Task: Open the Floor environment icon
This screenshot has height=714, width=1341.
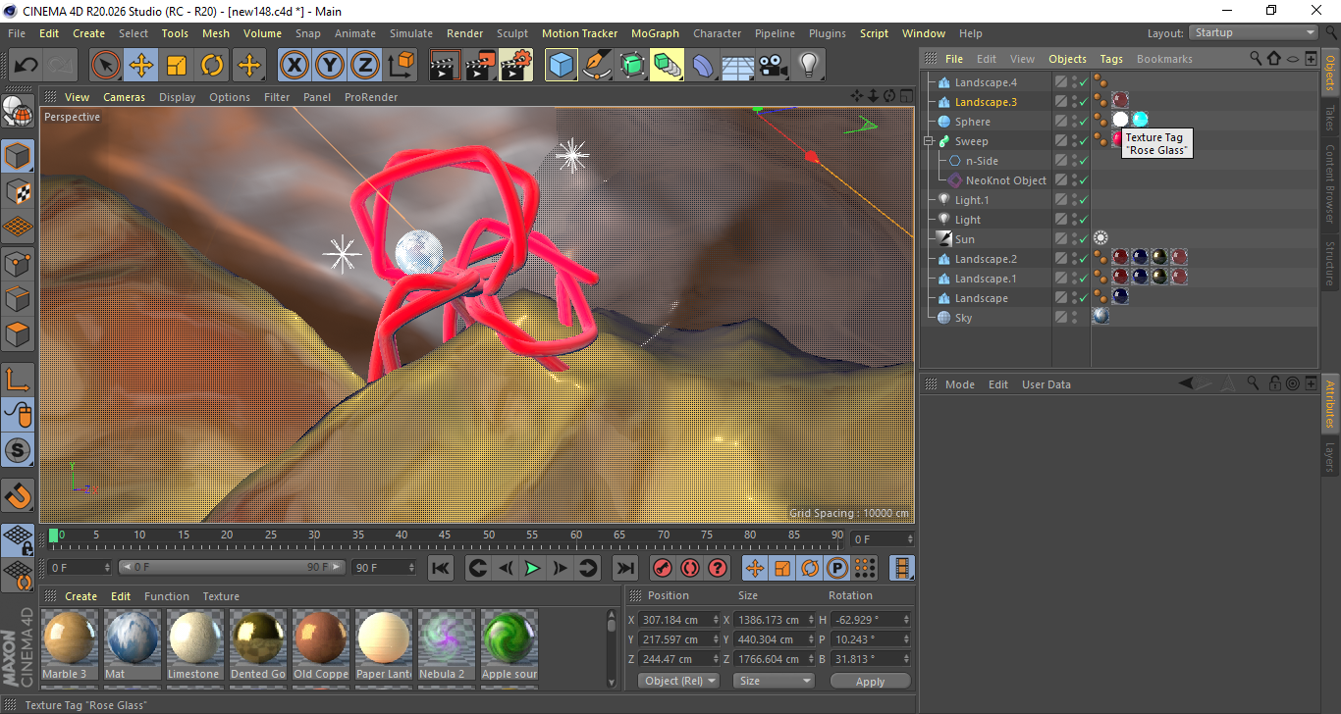Action: pyautogui.click(x=737, y=66)
